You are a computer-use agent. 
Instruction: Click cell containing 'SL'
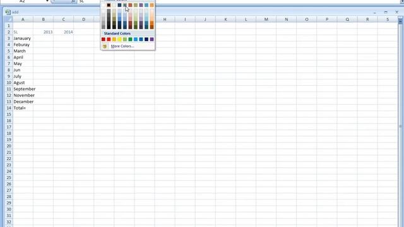(23, 32)
